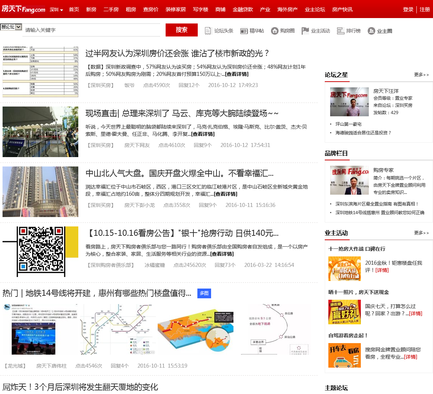
Task: Open the 购房圈 house icon
Action: pyautogui.click(x=275, y=31)
